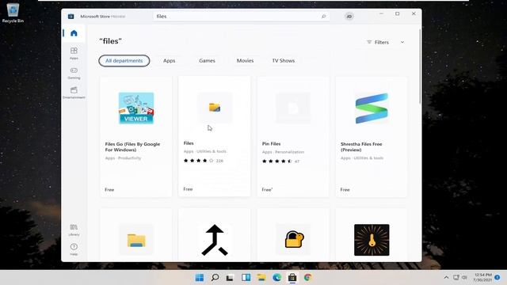Image resolution: width=507 pixels, height=285 pixels.
Task: Open the Home tab in Store sidebar
Action: (x=74, y=33)
